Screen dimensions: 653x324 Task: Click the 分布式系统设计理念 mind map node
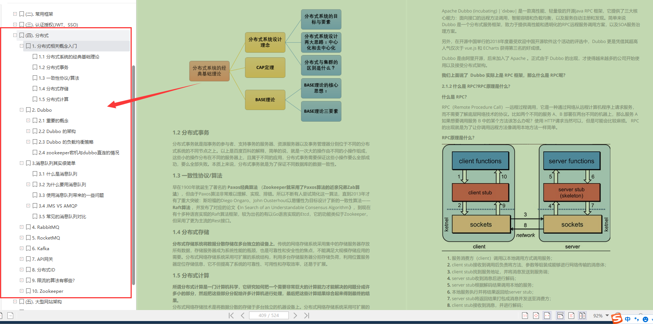click(265, 42)
